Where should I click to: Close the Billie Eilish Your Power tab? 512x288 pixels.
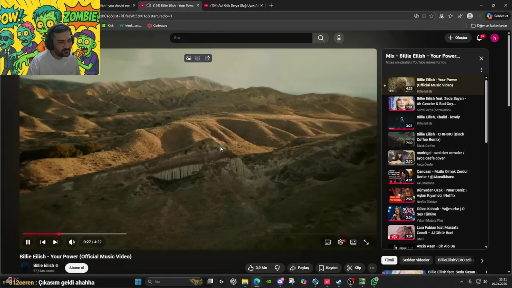[198, 6]
